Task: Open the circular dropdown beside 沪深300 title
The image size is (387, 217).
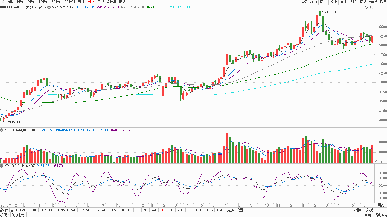Action: point(49,7)
